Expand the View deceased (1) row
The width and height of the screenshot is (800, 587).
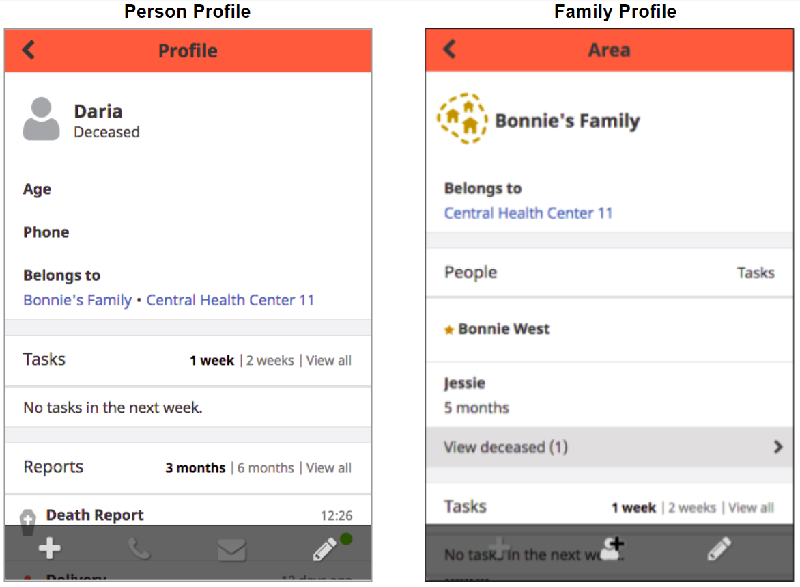[x=609, y=447]
